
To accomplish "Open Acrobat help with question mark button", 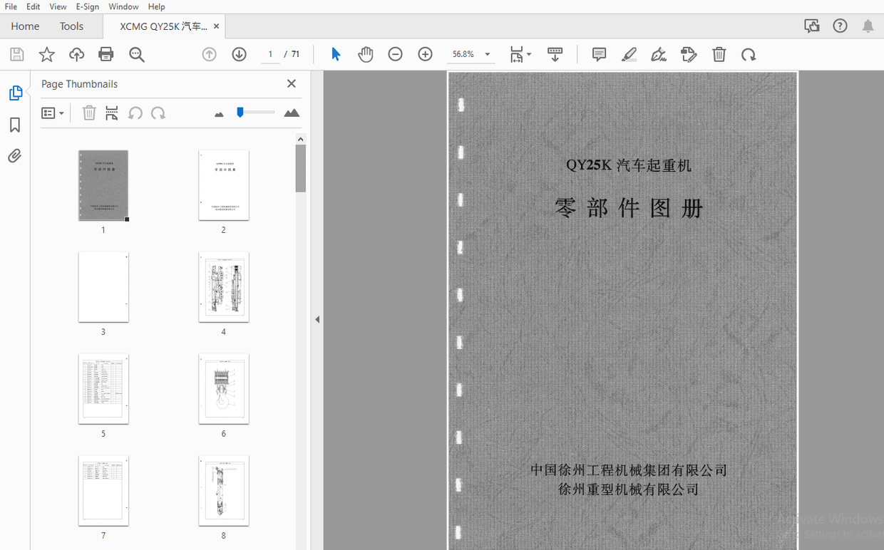I will coord(840,25).
